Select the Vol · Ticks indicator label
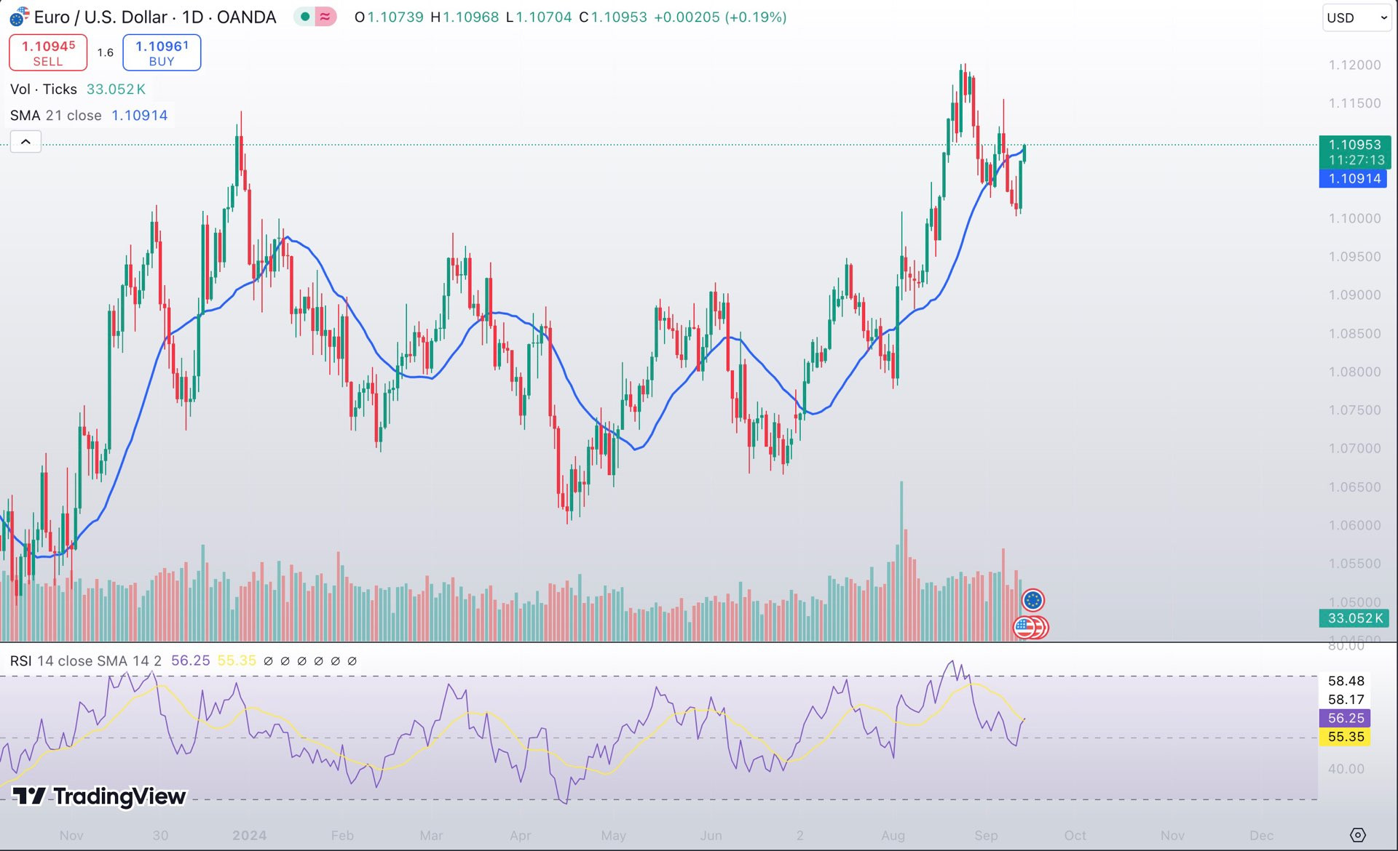 coord(44,89)
